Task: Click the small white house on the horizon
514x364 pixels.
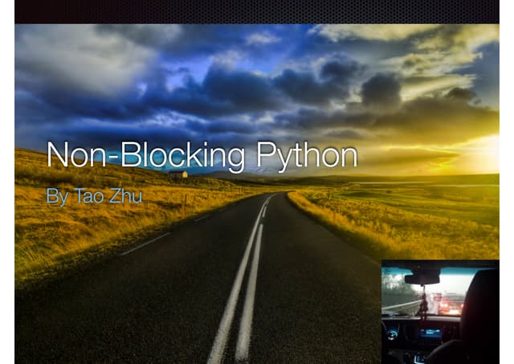Action: tap(178, 174)
